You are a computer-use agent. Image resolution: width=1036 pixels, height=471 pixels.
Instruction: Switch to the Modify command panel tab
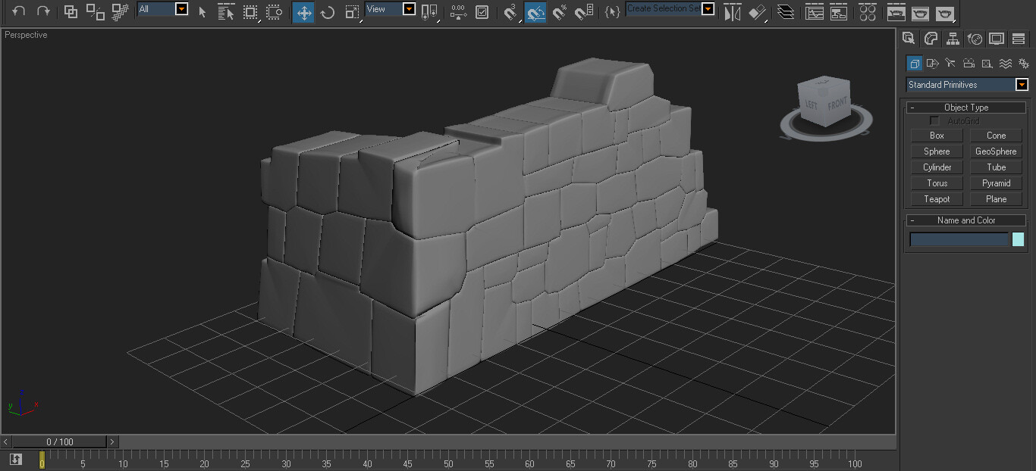931,39
